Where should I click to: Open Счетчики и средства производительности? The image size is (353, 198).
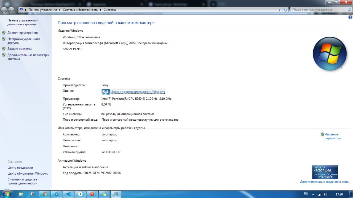[22, 181]
